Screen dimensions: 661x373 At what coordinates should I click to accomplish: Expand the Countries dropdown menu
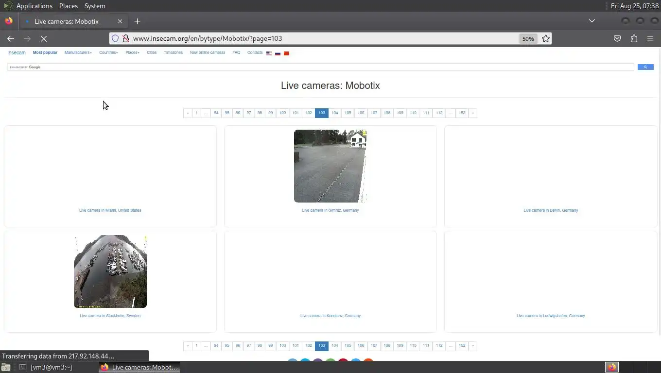click(108, 52)
